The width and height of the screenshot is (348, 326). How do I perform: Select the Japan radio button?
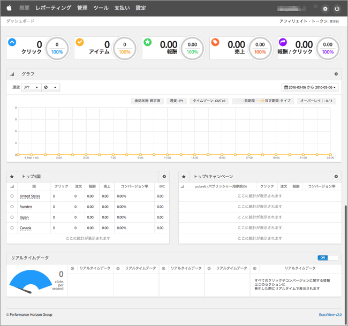click(12, 217)
